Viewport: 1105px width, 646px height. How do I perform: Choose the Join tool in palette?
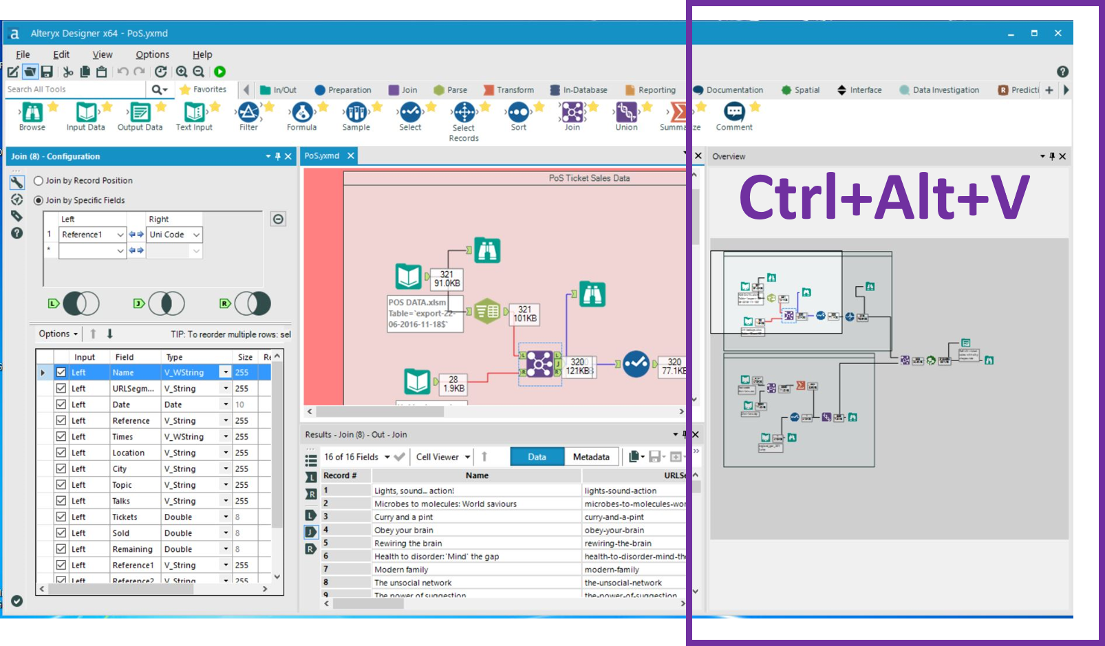point(572,112)
